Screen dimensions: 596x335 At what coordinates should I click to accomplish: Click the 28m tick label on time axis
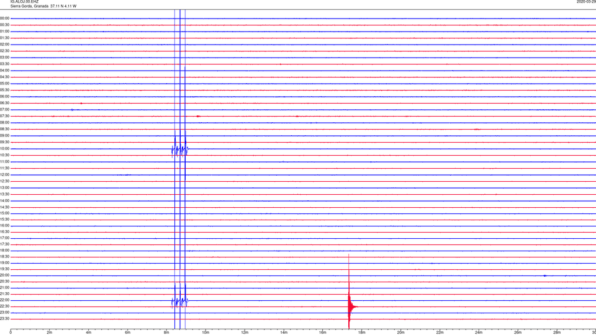click(557, 333)
